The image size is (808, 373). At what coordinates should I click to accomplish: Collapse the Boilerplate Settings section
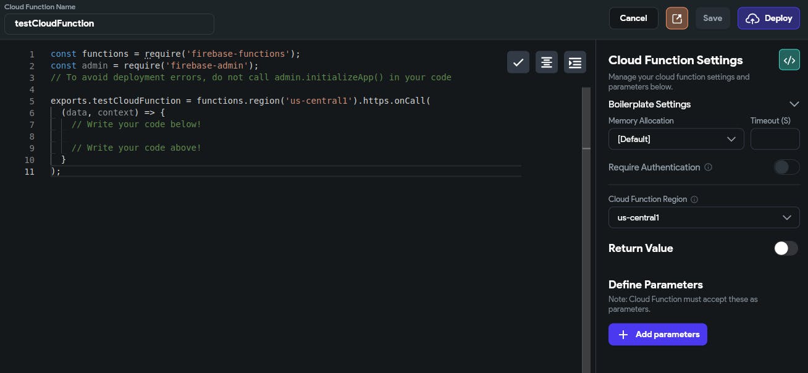pos(794,104)
